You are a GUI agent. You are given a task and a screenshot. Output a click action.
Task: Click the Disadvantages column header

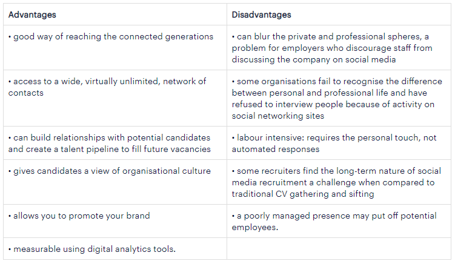click(x=261, y=14)
